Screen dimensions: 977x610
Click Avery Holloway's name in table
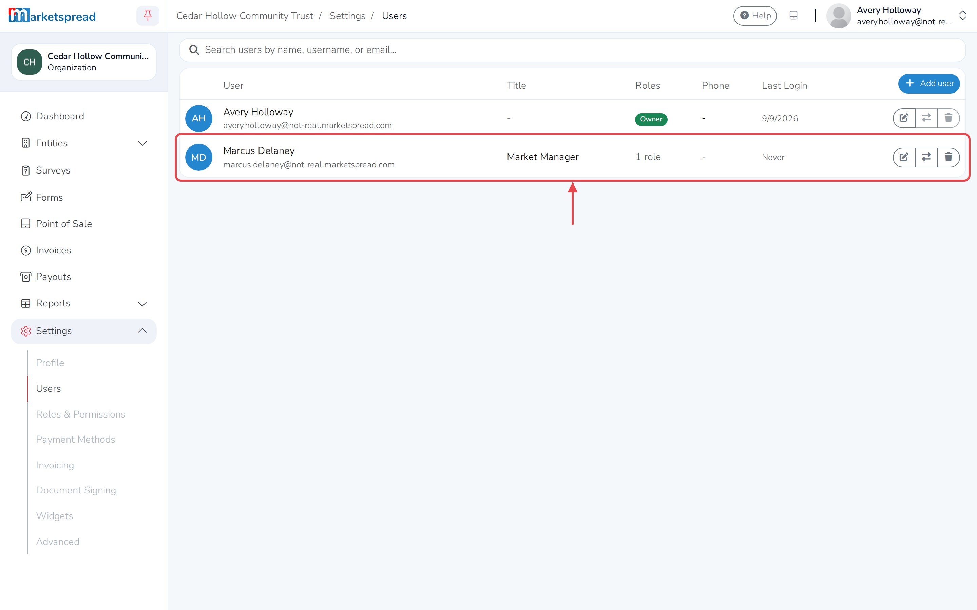point(258,112)
